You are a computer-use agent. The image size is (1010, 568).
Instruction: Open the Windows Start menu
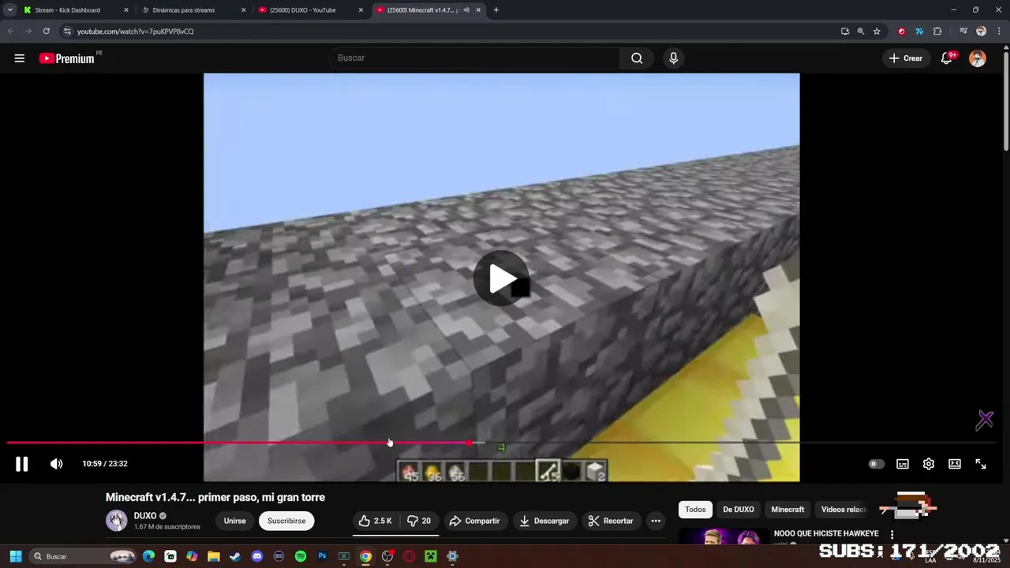(15, 556)
